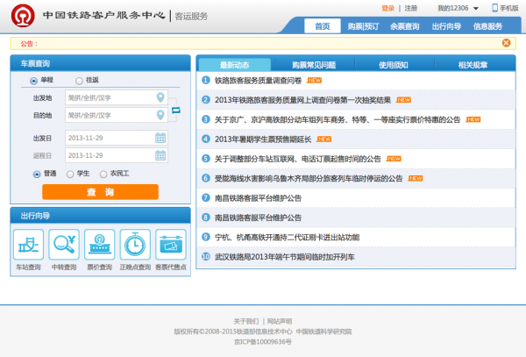Viewport: 526px width, 357px height.
Task: Click the 目的地 location pin selector
Action: 160,115
